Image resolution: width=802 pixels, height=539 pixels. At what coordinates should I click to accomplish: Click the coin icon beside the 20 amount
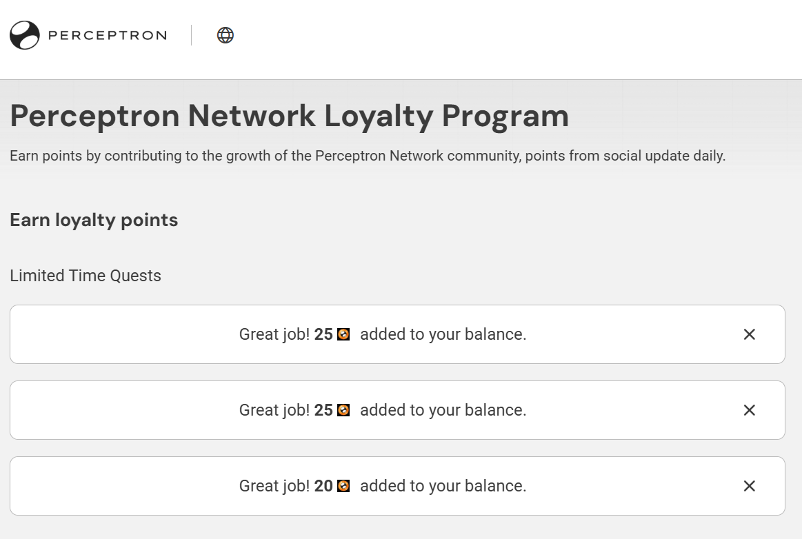(x=343, y=486)
